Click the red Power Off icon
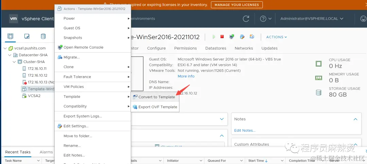The image size is (367, 164). coord(222,37)
